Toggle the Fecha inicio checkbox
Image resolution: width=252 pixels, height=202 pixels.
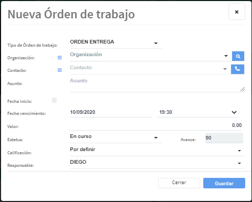pyautogui.click(x=54, y=100)
